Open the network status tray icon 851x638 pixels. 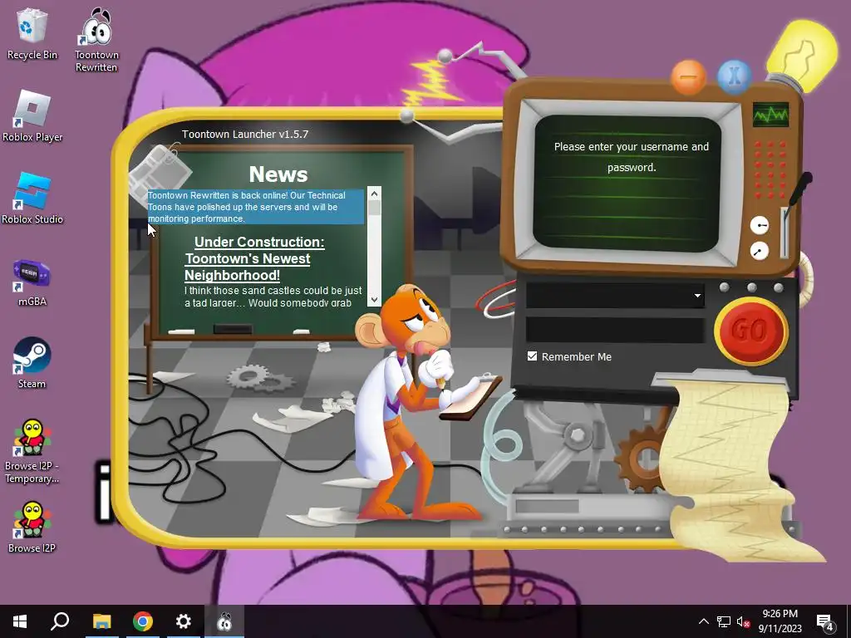724,621
